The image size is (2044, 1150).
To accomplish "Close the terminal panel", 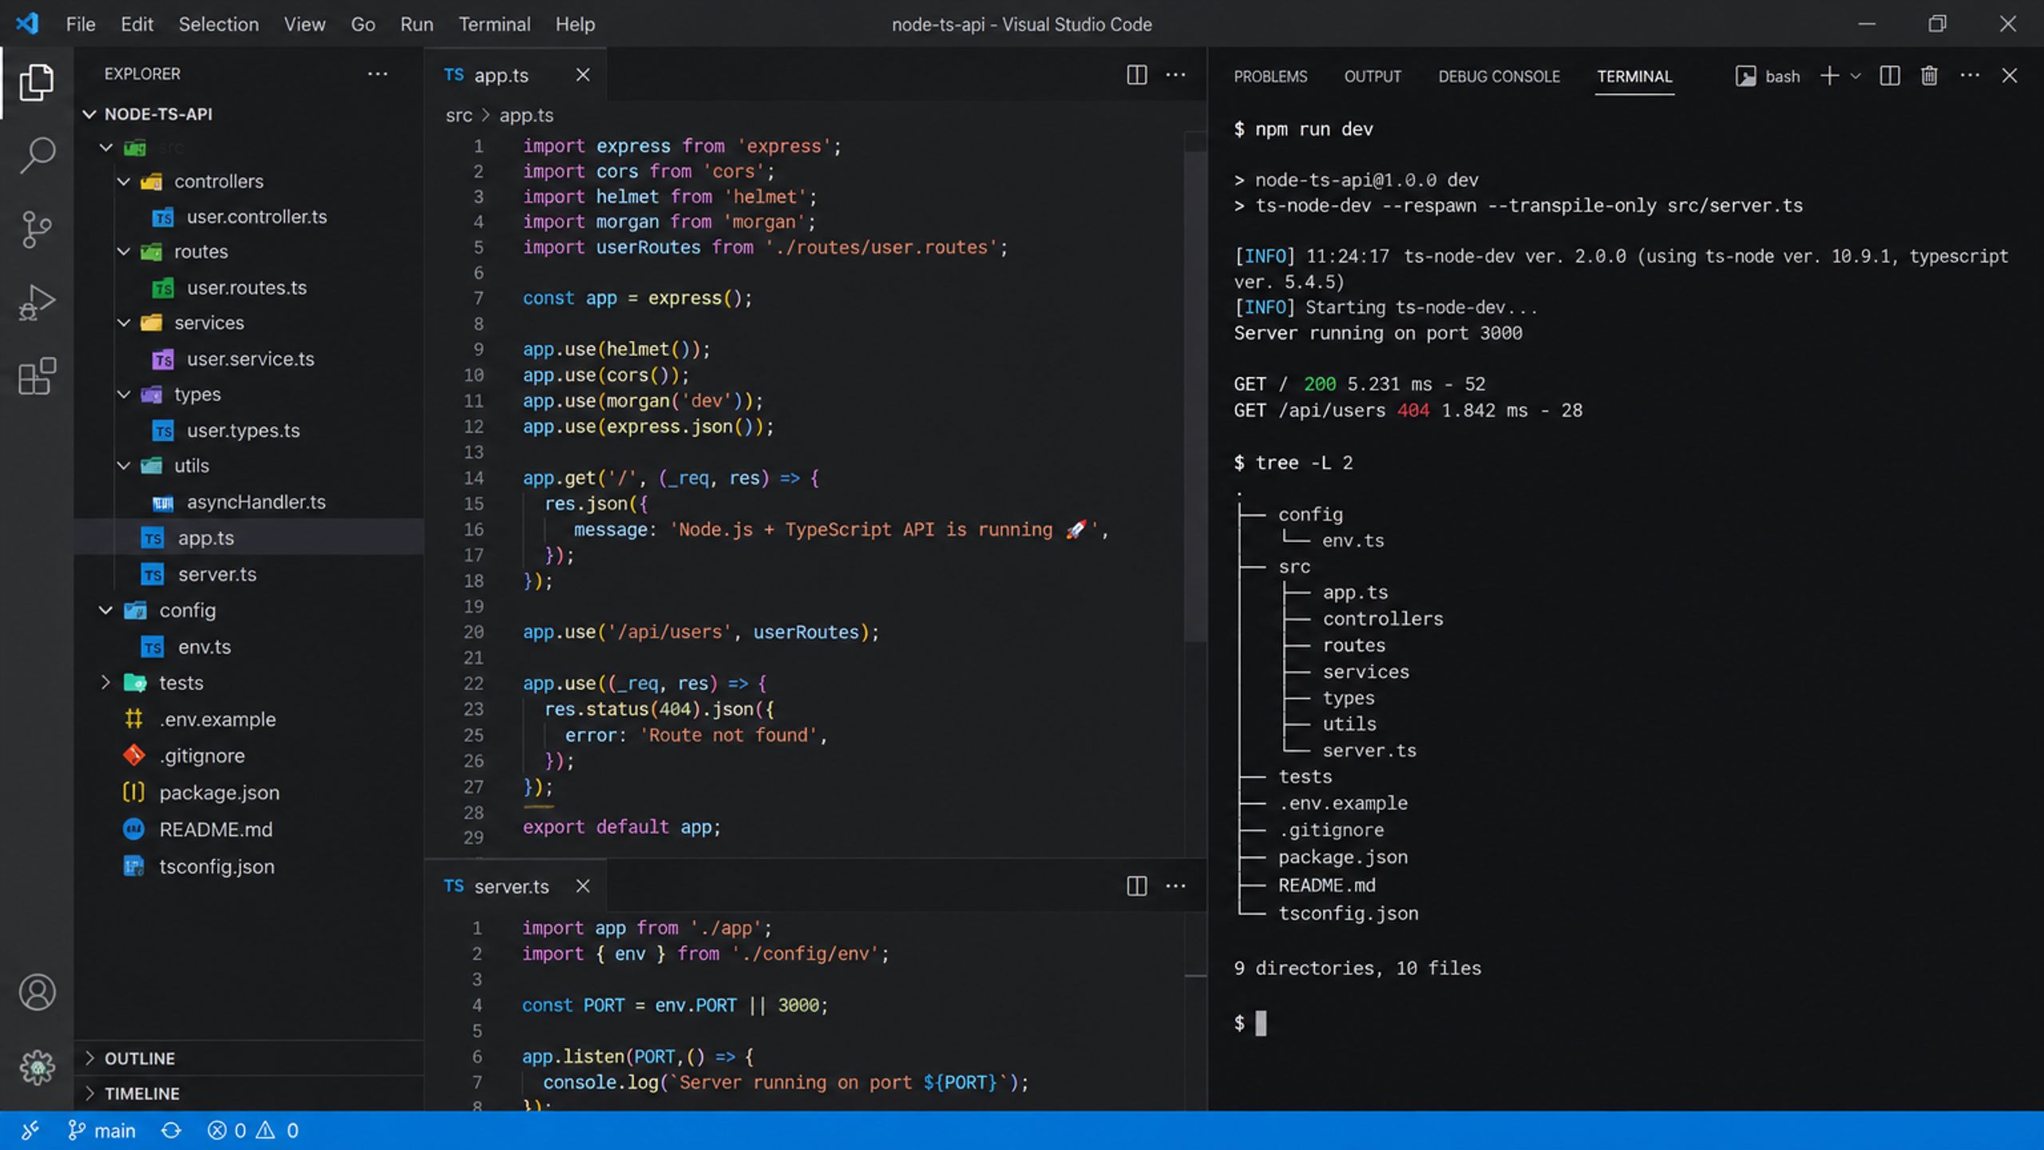I will point(2009,76).
